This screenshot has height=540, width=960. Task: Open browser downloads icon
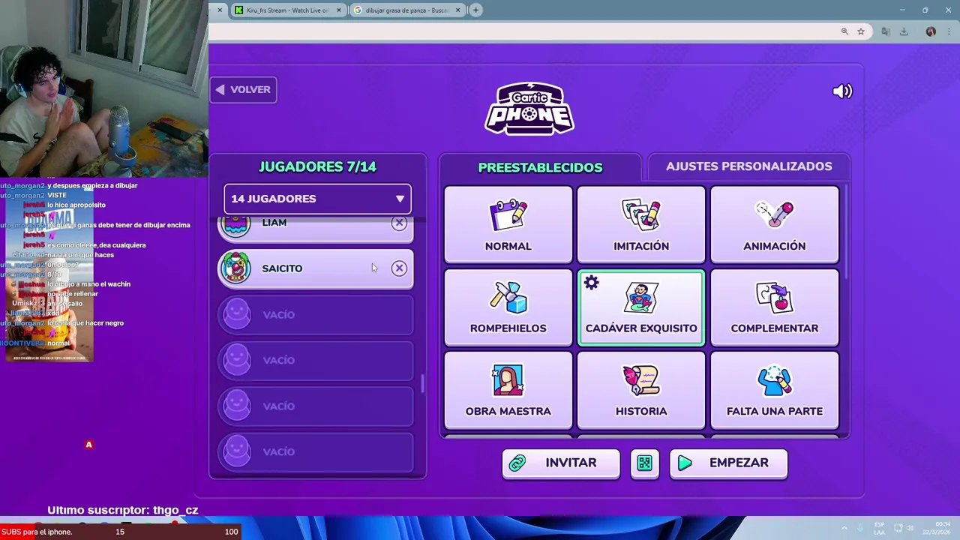coord(904,31)
